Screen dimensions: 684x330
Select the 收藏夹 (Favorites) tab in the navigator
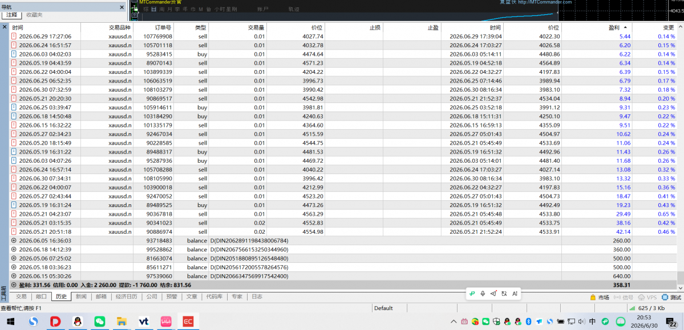34,15
